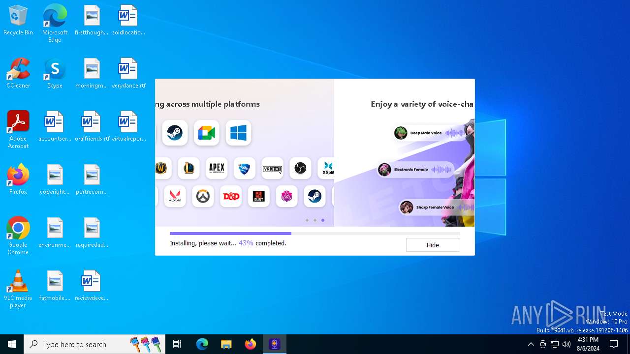Select the verydance.rtf file

[128, 74]
